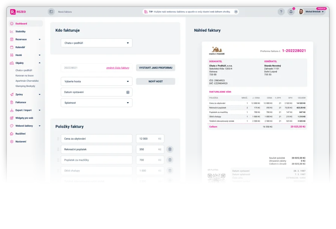Open calendar picker in Datum vystavení

coord(128,92)
